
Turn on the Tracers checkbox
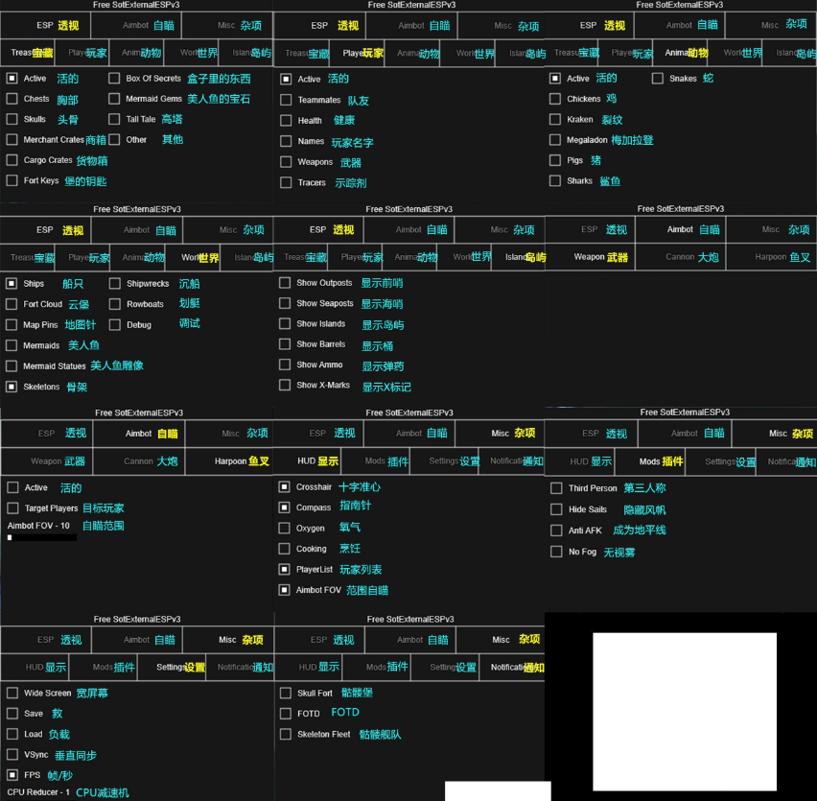(x=286, y=182)
